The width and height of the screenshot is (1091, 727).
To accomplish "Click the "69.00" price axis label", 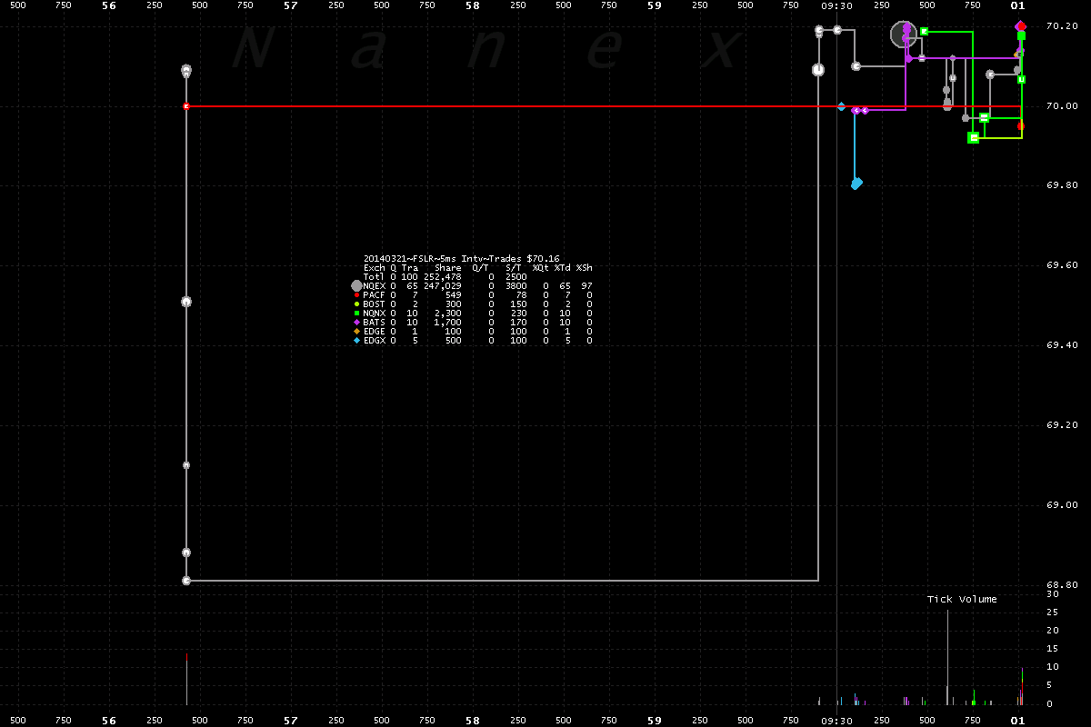I will point(1060,504).
